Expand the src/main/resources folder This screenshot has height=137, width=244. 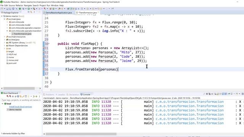point(5,37)
